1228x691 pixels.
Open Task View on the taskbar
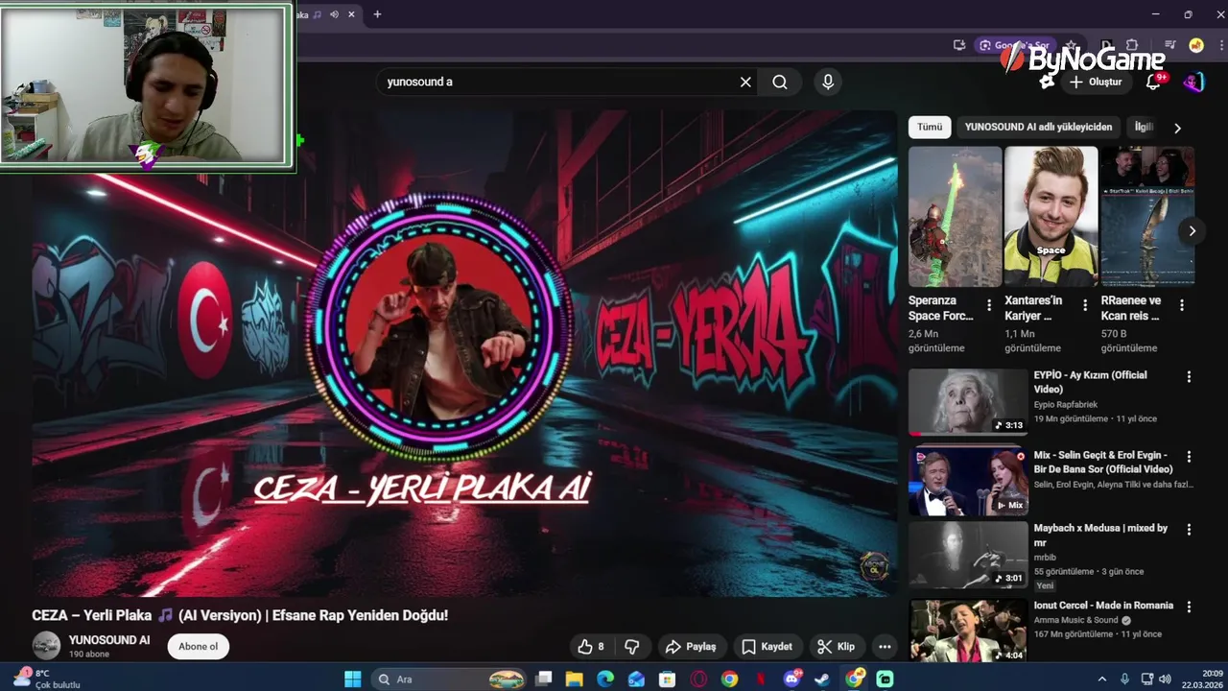(x=544, y=679)
